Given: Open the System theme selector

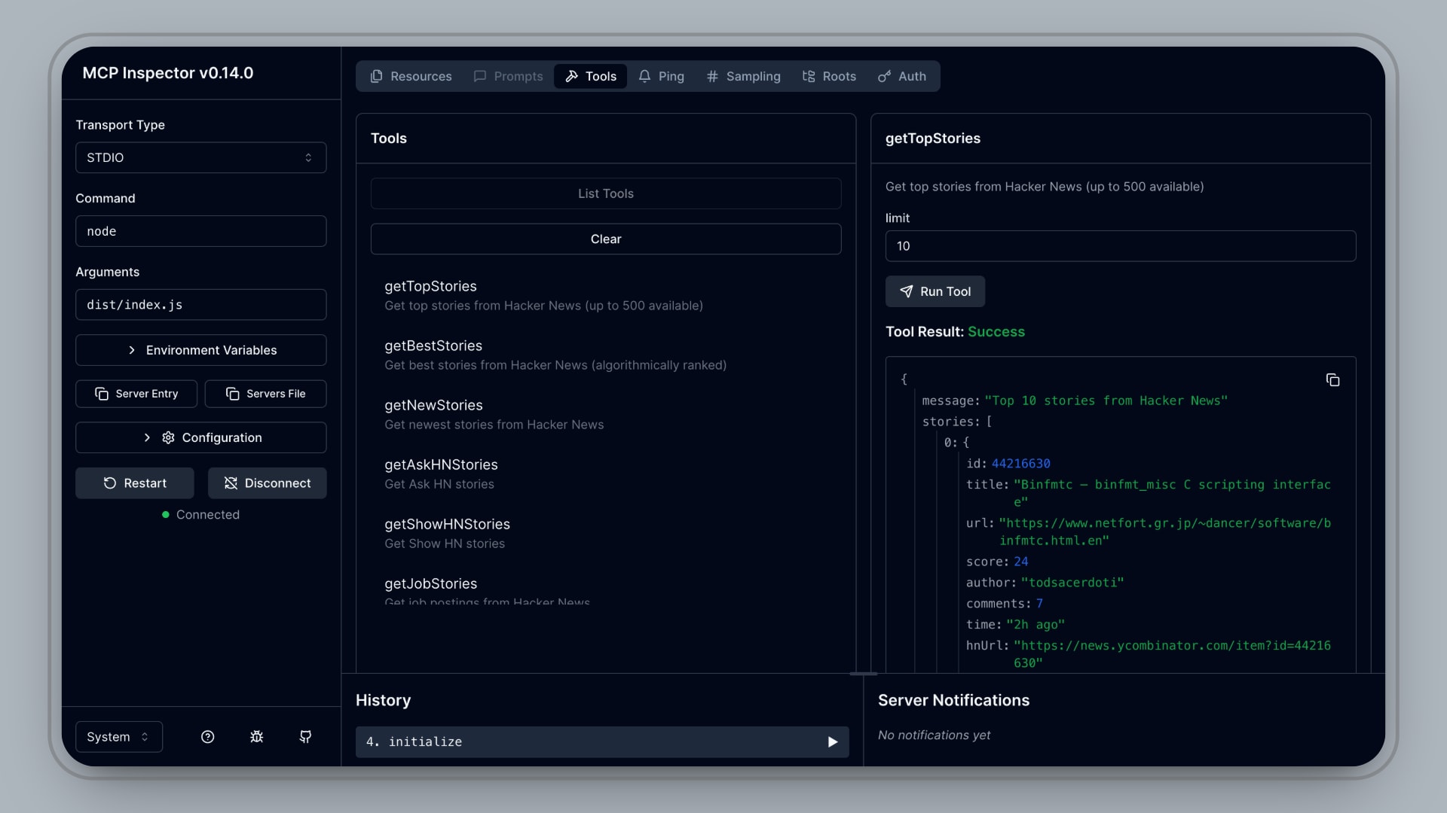Looking at the screenshot, I should (x=118, y=736).
